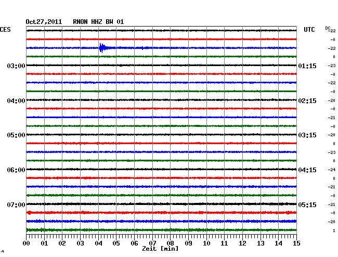The image size is (338, 257).
Task: Click the 14 minute axis label
Action: (279, 243)
